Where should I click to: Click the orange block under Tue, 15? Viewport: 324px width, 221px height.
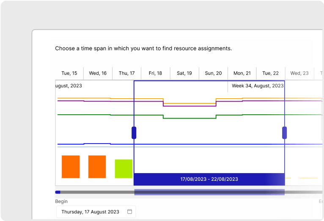tap(71, 167)
